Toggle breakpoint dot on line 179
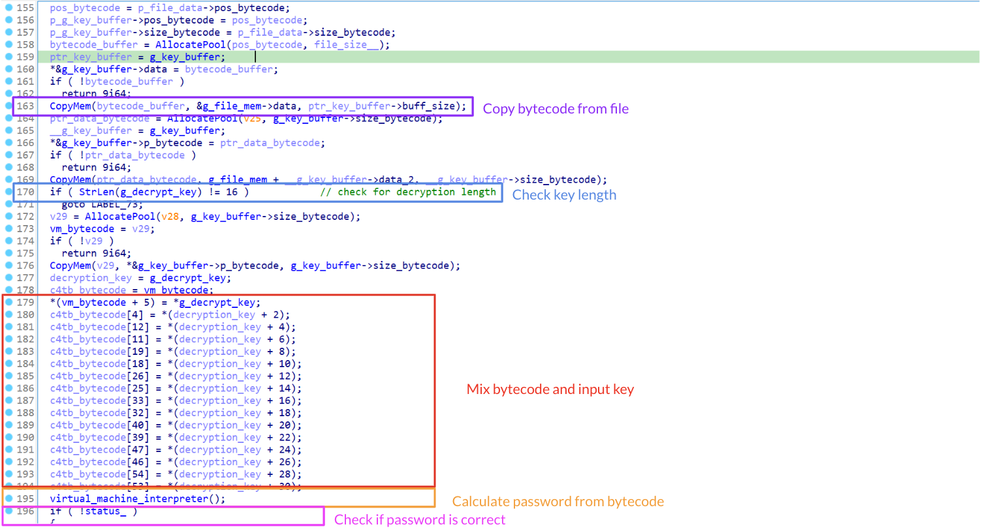991x531 pixels. click(x=9, y=302)
